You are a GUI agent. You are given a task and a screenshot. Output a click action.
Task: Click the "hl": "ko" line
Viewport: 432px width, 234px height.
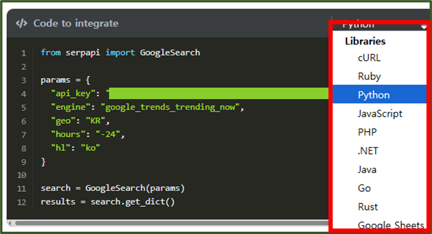pyautogui.click(x=75, y=148)
